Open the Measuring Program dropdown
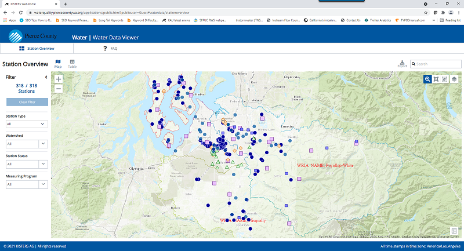464x251 pixels. pyautogui.click(x=27, y=184)
